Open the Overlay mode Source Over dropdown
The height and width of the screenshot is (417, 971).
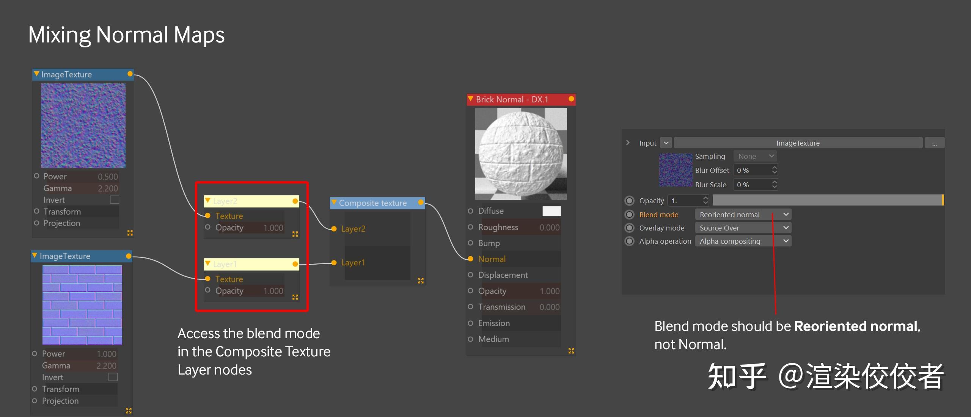[x=743, y=228]
